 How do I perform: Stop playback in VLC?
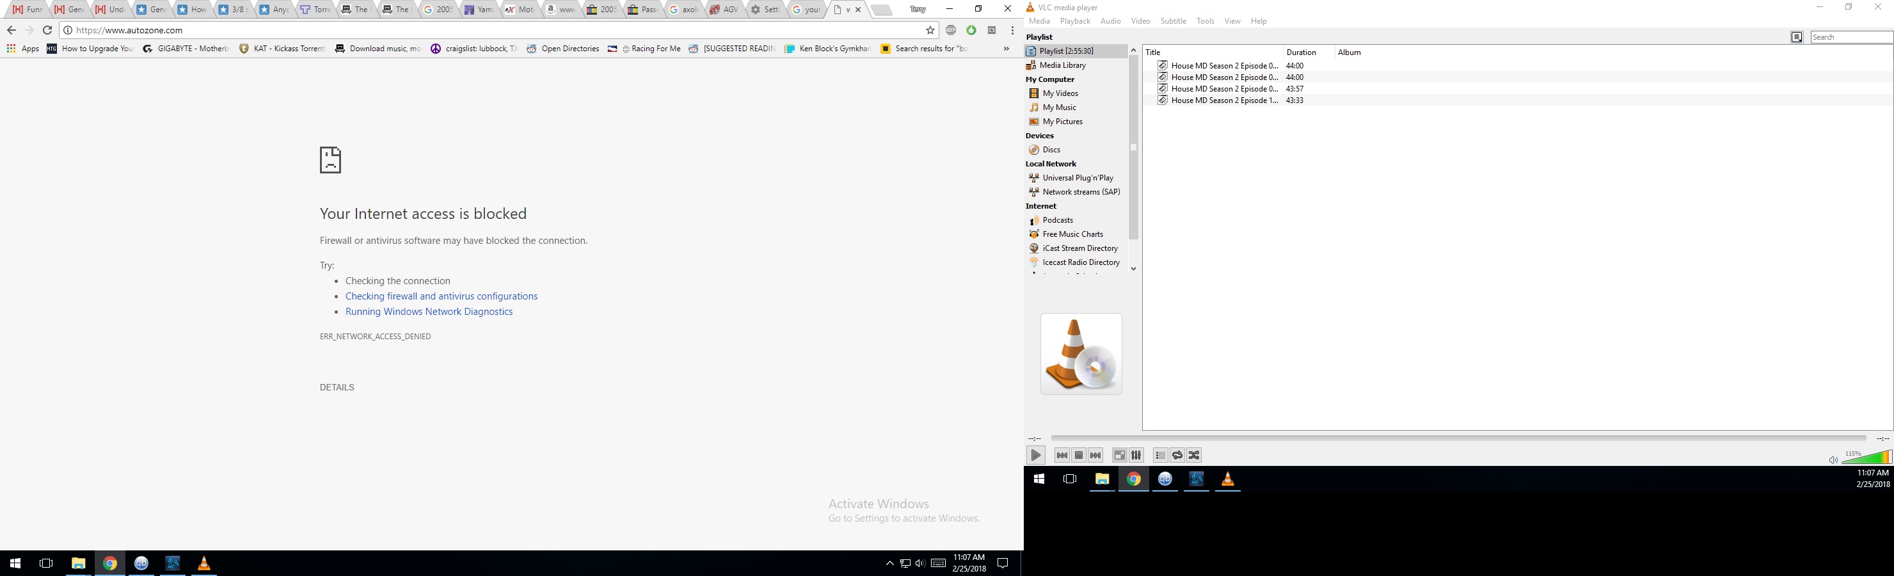(x=1079, y=455)
